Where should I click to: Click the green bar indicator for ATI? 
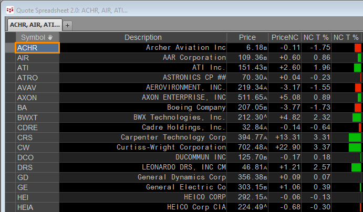(x=357, y=67)
